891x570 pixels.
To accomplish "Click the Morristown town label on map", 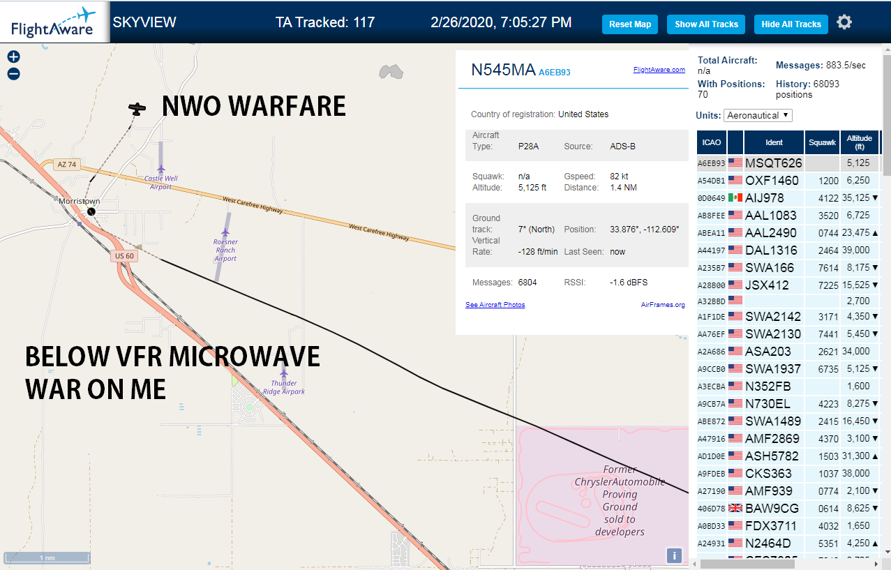I will (79, 201).
